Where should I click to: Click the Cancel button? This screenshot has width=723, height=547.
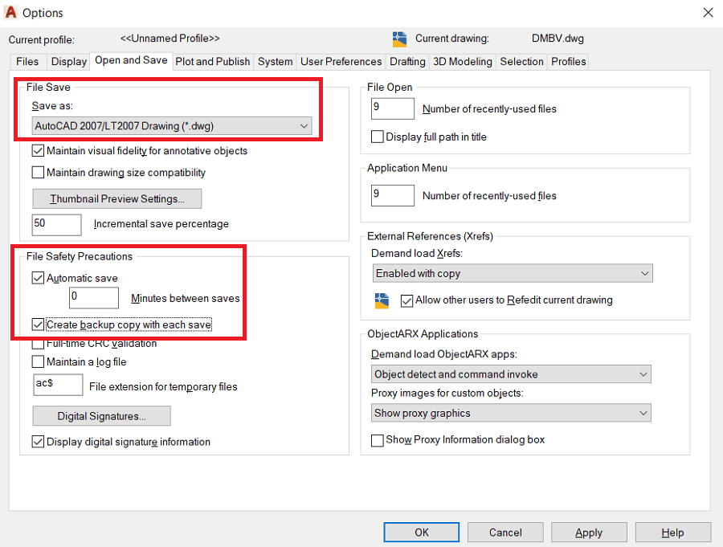505,533
